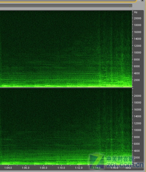The width and height of the screenshot is (146, 172).
Task: Click inside the lower channel spectrogram display
Action: coord(66,126)
